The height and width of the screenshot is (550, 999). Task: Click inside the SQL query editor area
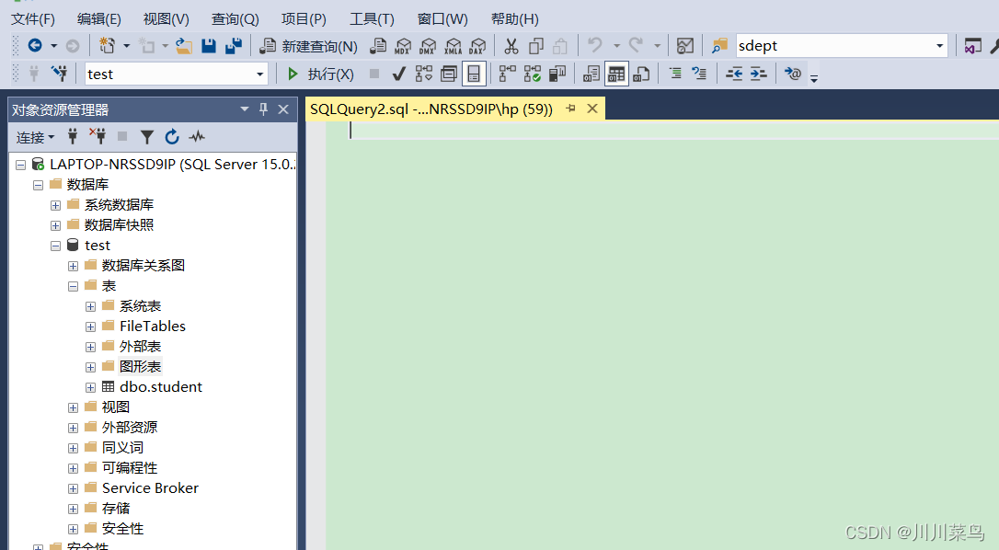[x=662, y=335]
